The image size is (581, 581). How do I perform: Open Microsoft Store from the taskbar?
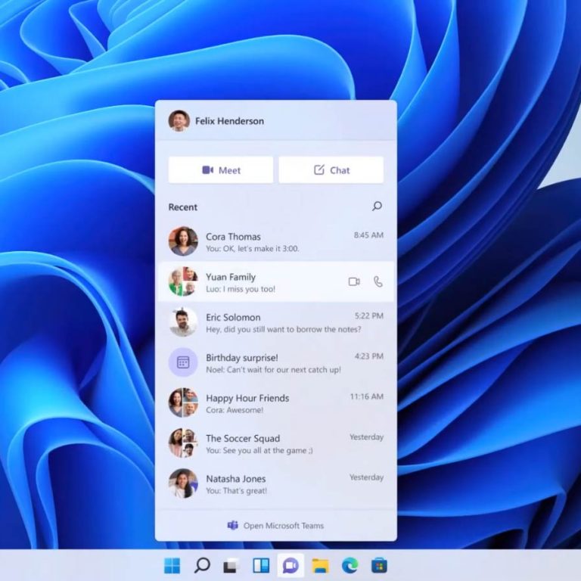pos(379,565)
